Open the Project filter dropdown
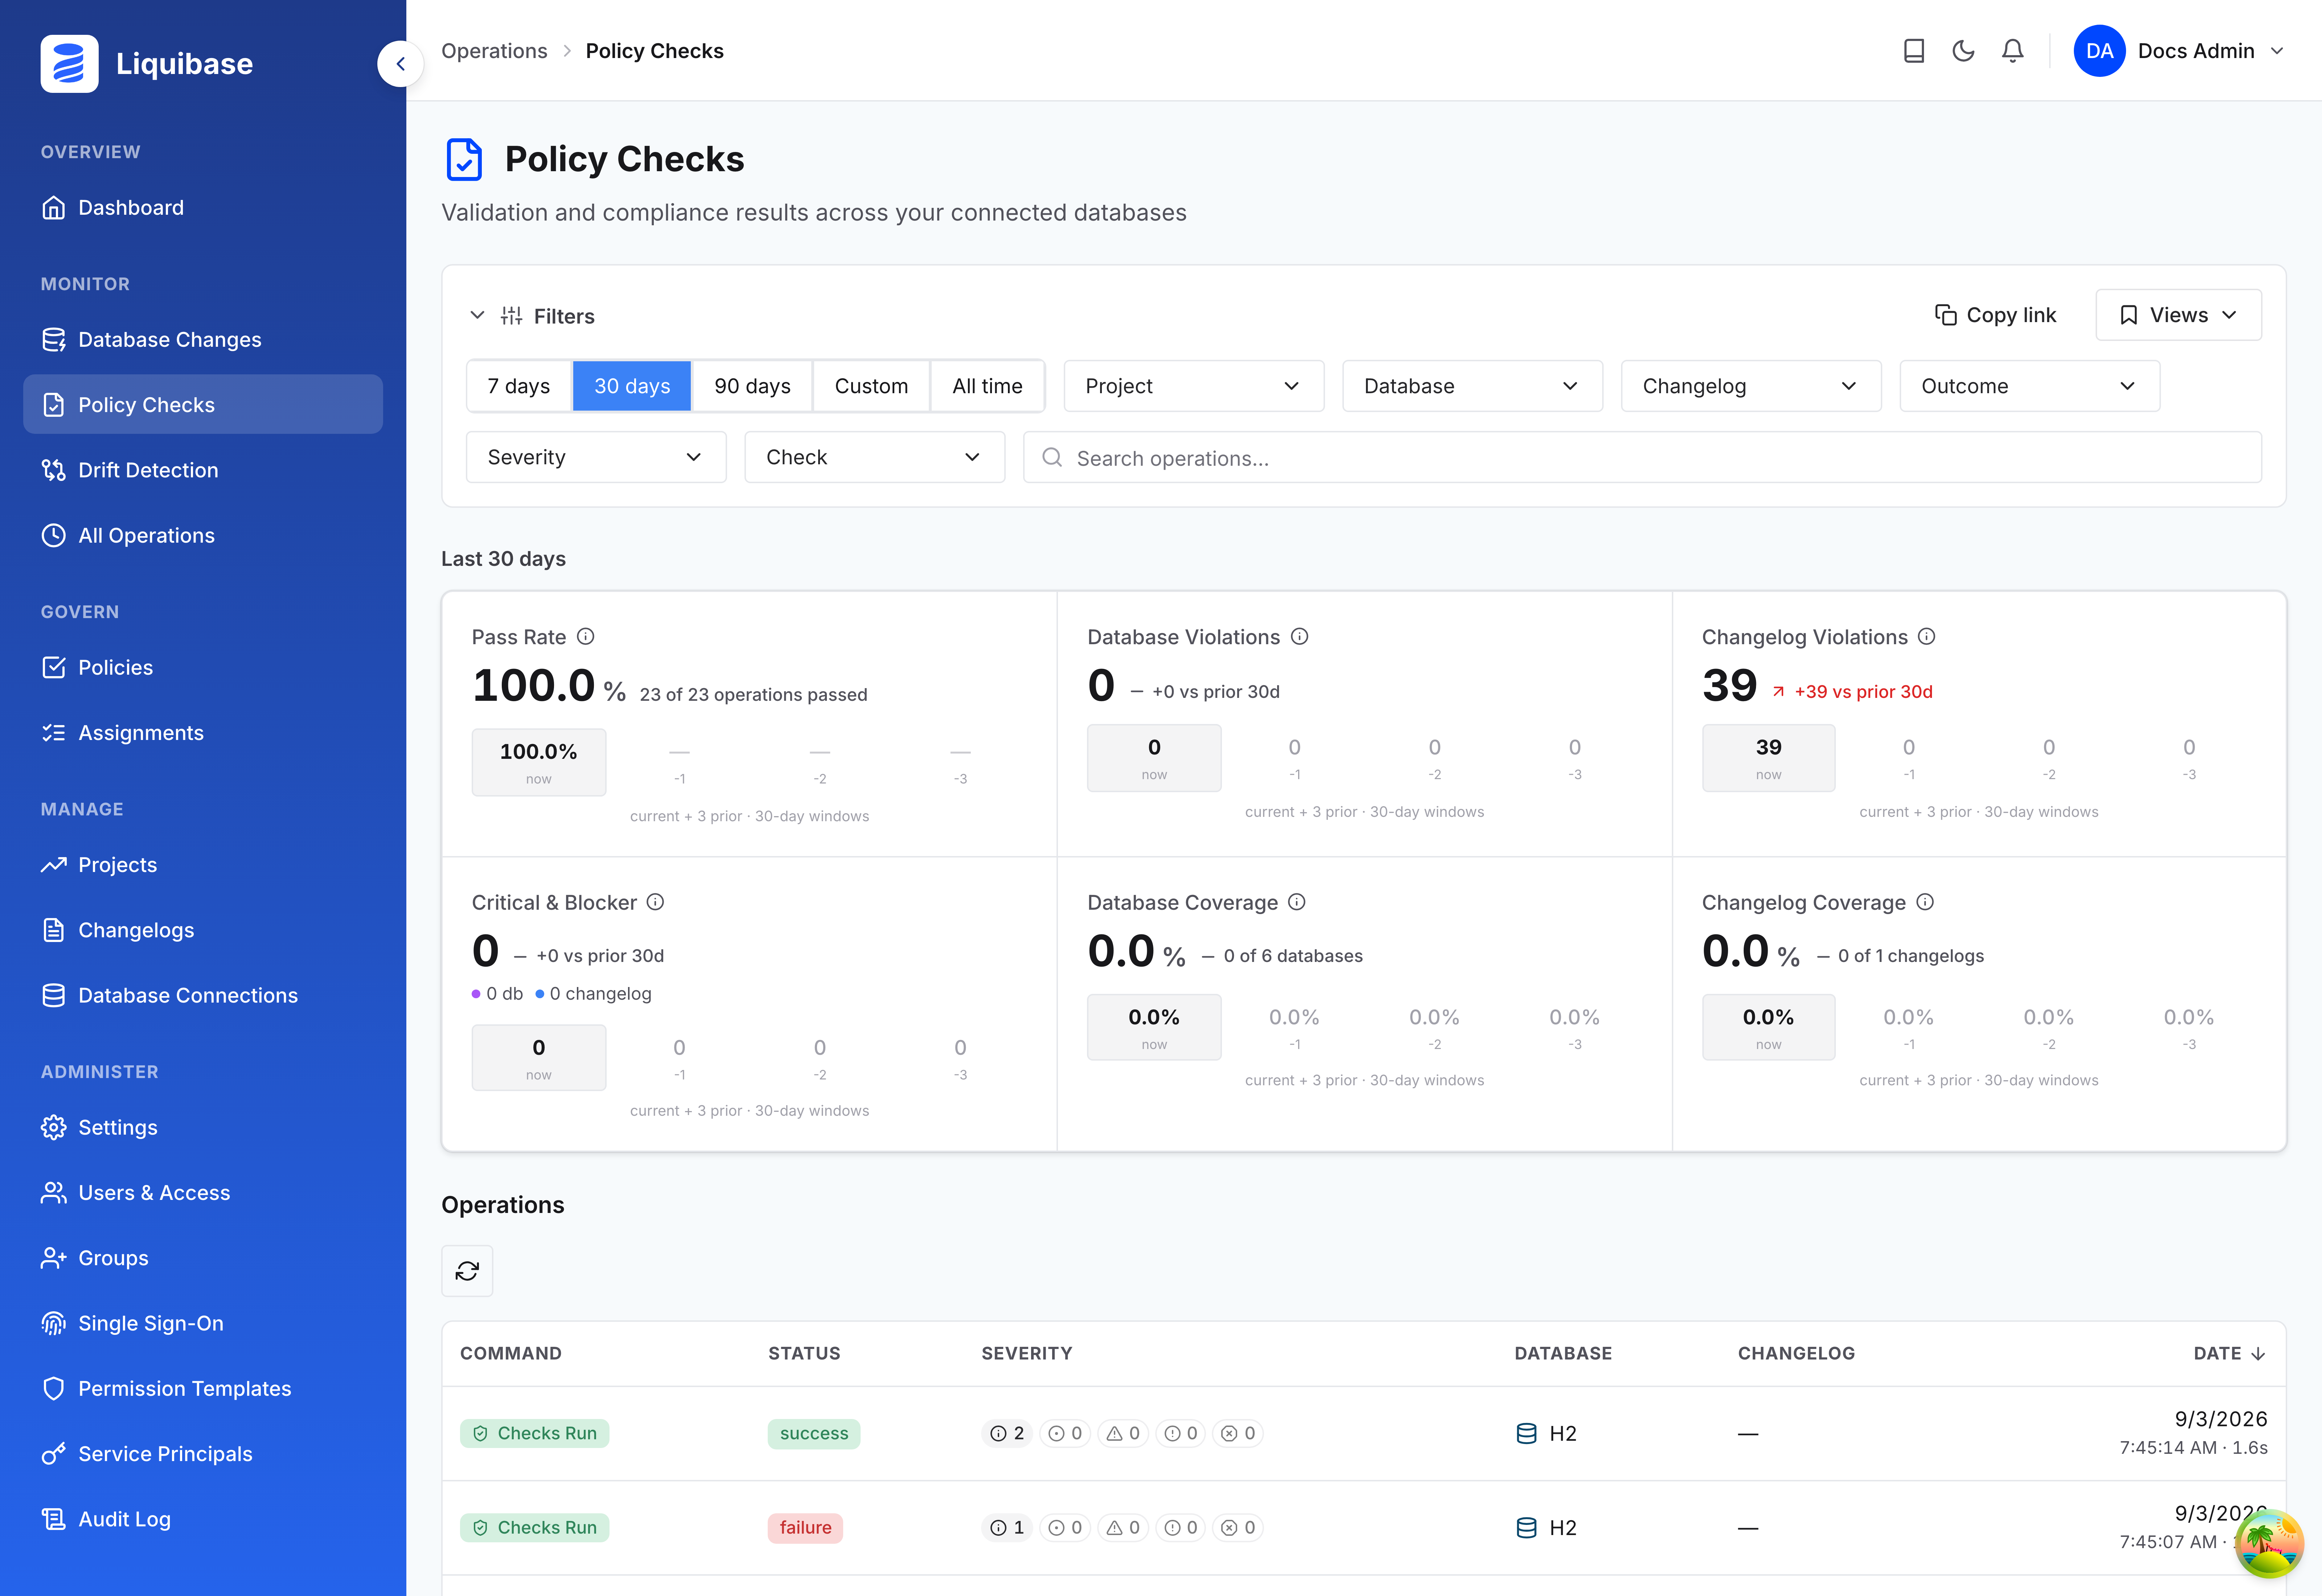This screenshot has width=2322, height=1596. pyautogui.click(x=1194, y=386)
